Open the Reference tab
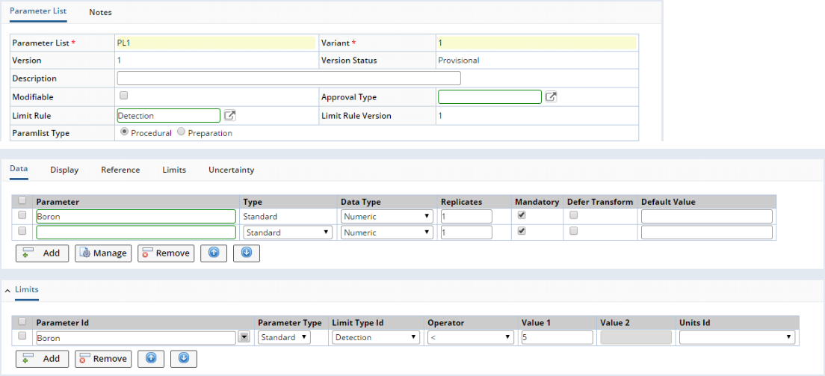 click(120, 170)
